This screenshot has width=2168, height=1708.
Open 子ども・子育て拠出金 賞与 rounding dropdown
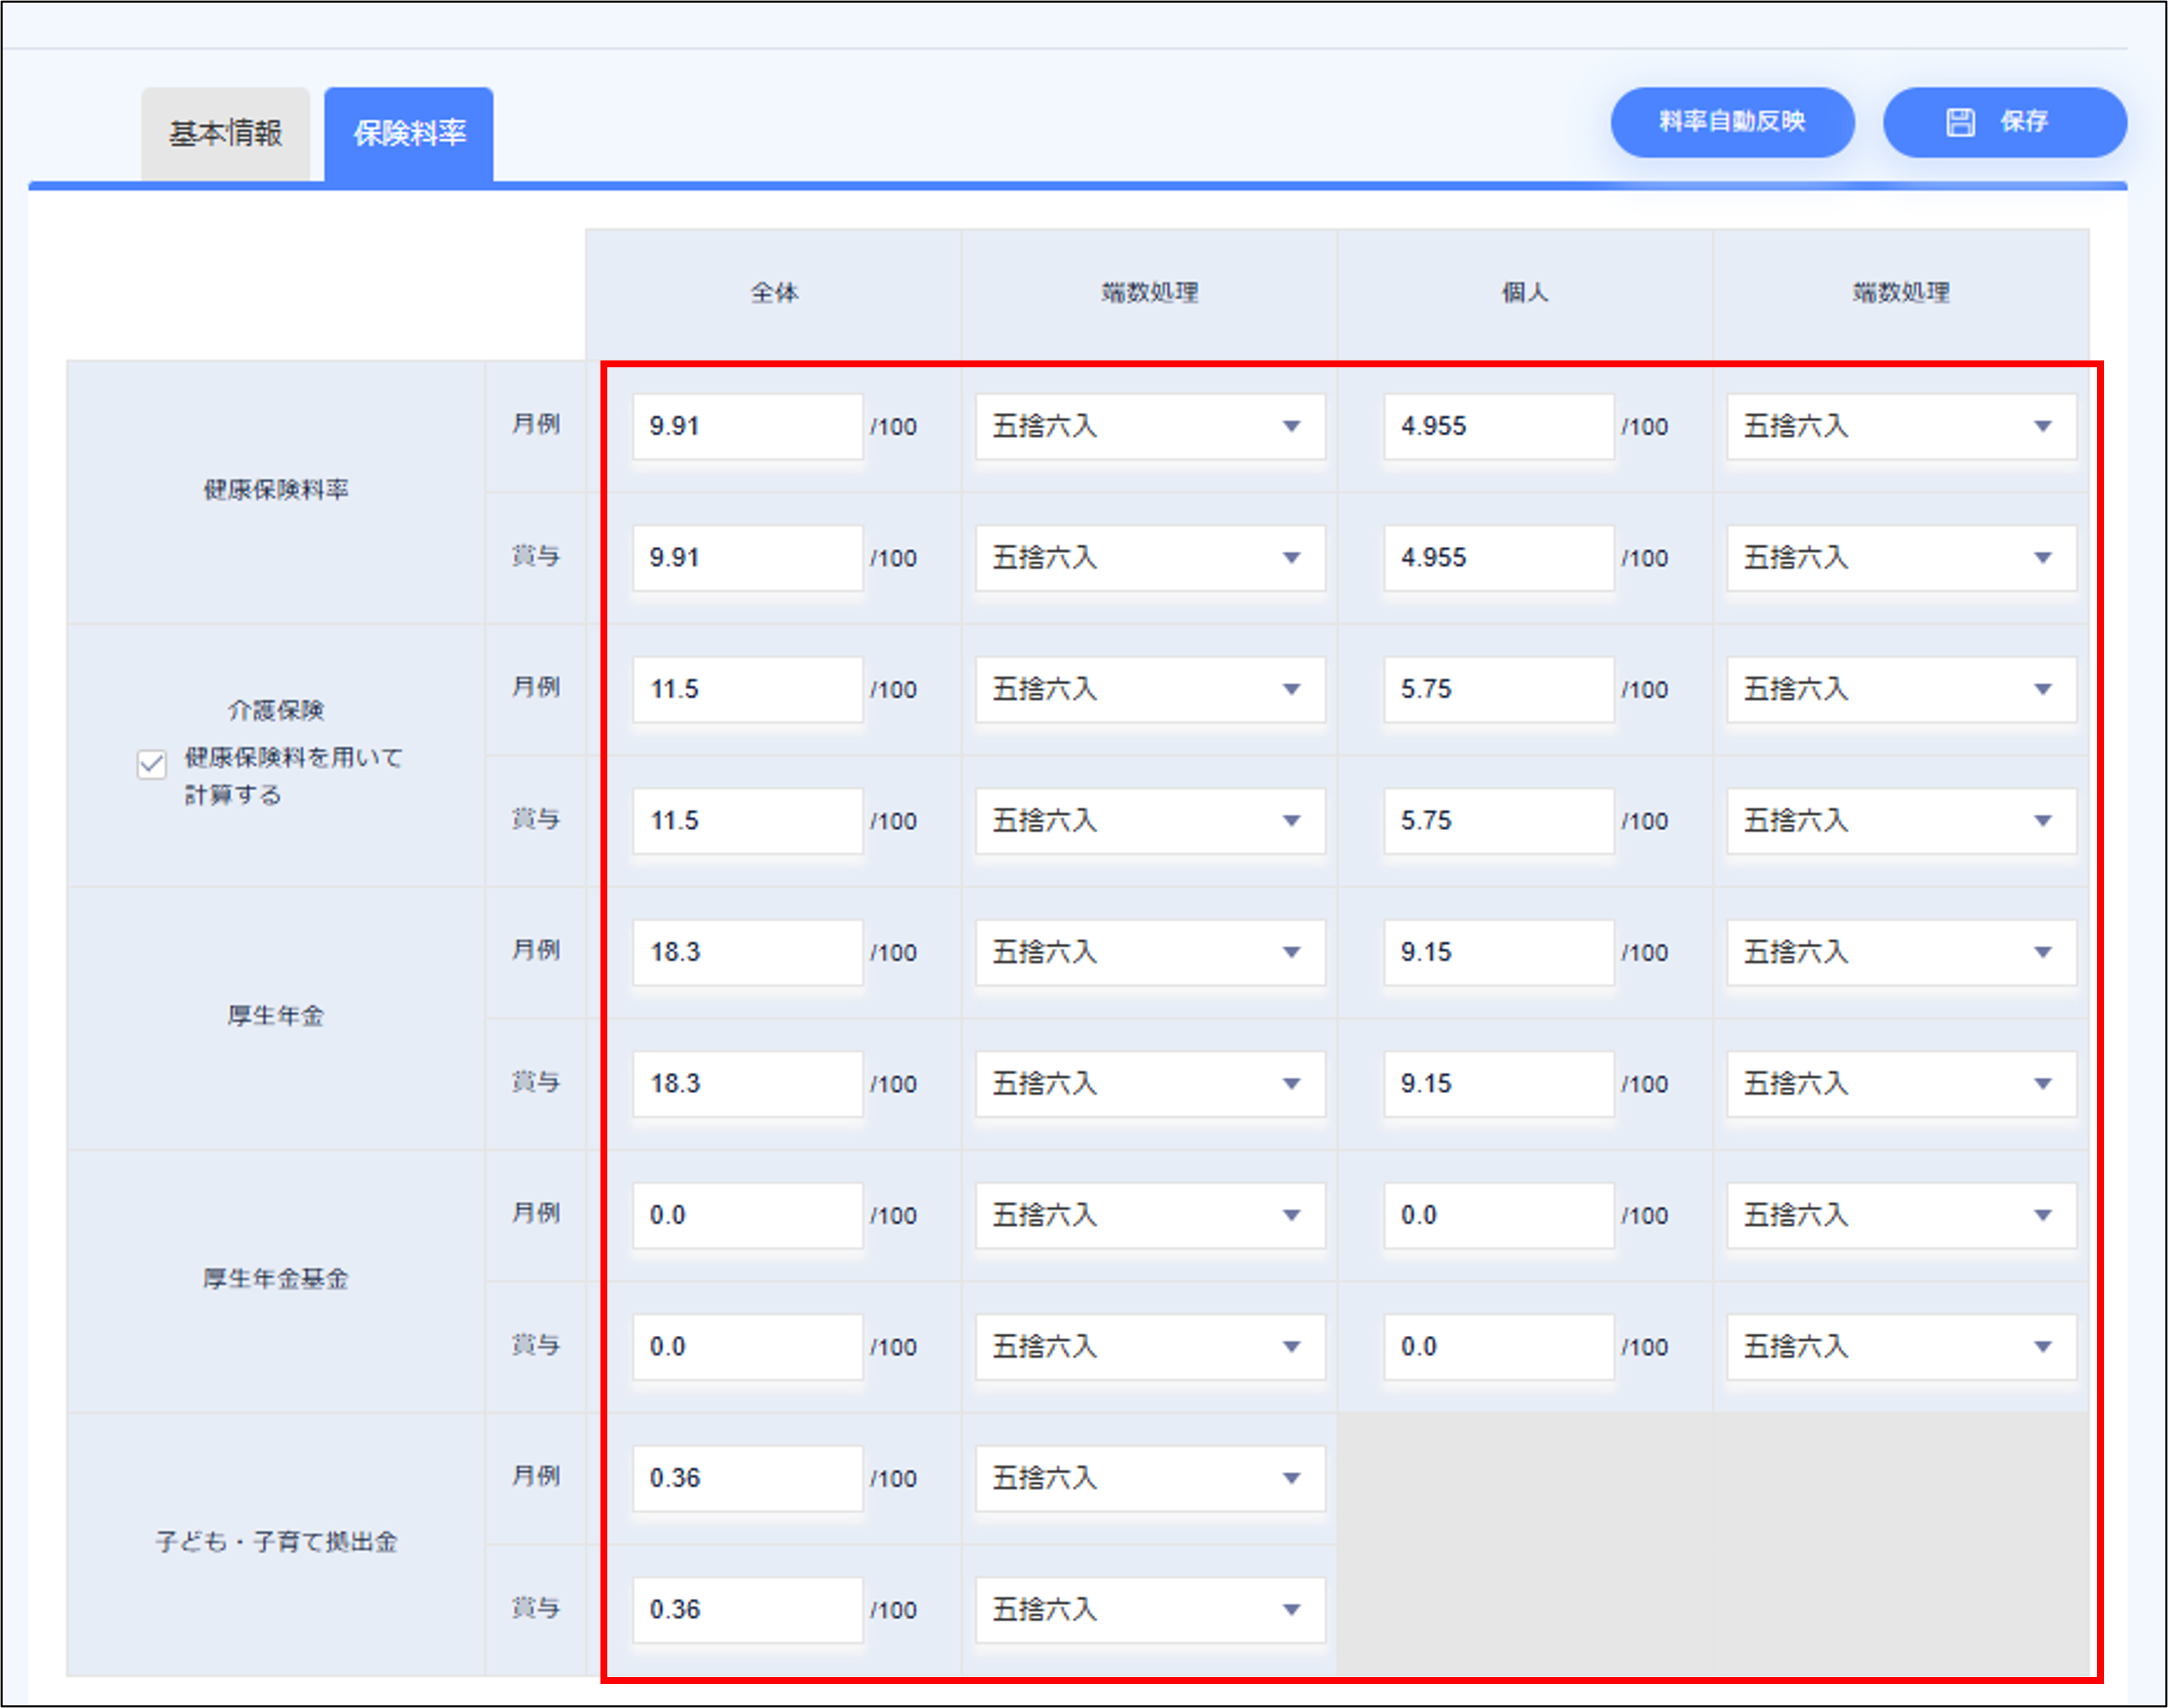(1149, 1610)
